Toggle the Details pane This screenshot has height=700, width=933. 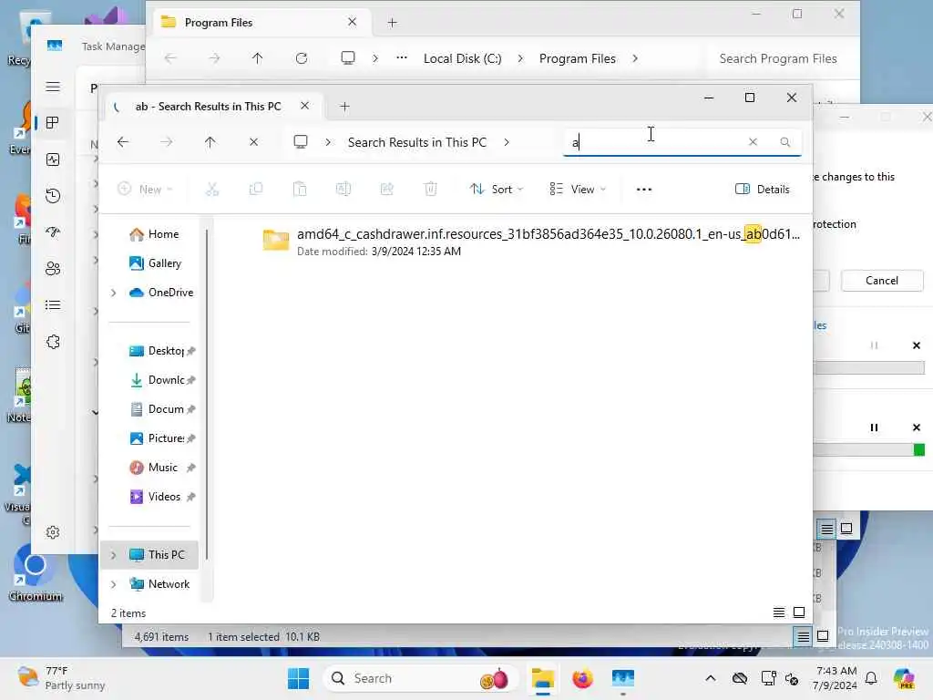tap(763, 190)
